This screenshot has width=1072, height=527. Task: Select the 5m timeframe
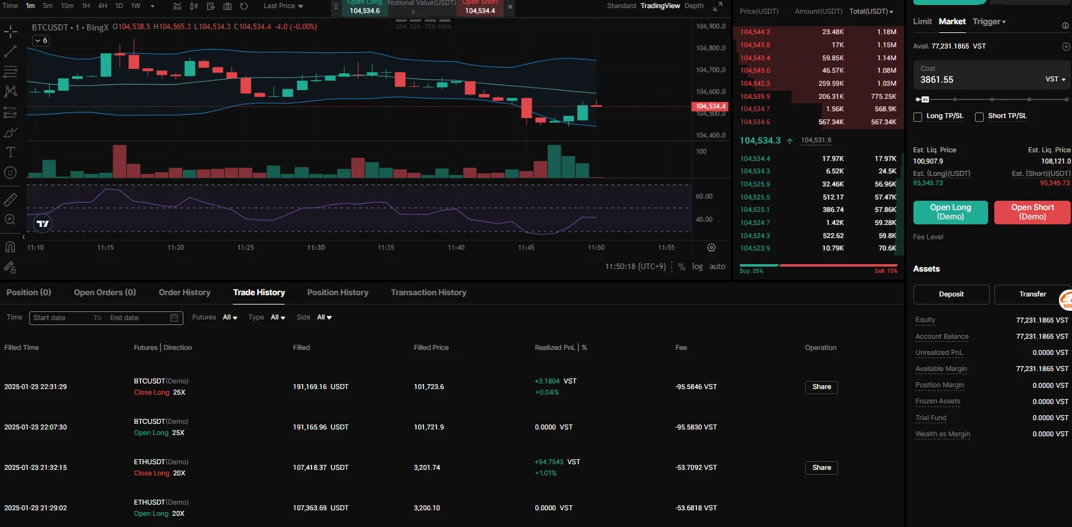coord(48,6)
